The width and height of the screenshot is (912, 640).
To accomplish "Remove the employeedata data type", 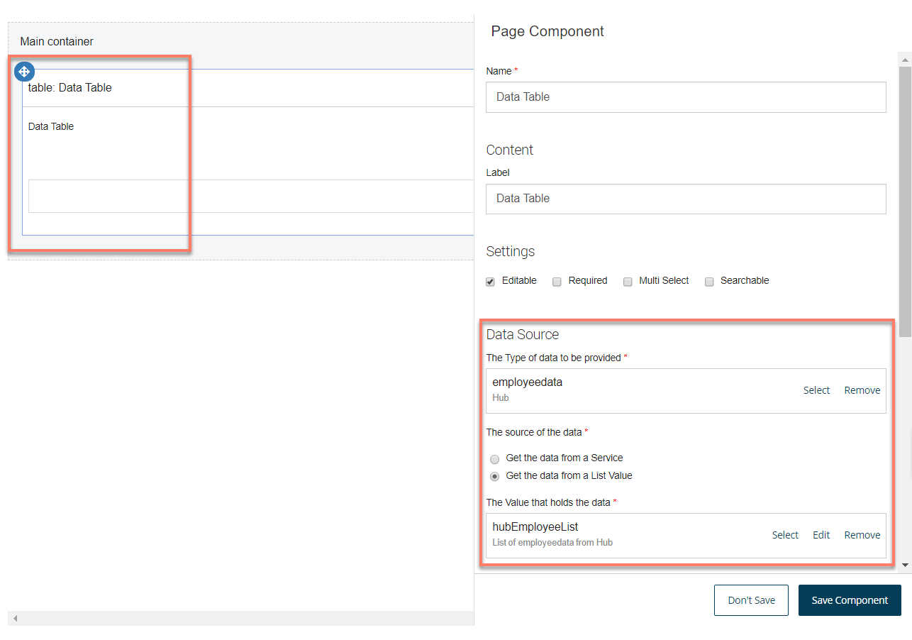I will click(x=862, y=390).
